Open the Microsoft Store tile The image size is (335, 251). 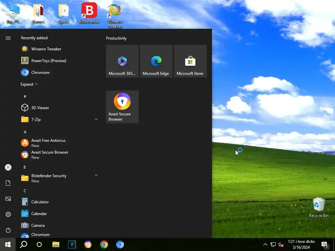tap(190, 61)
